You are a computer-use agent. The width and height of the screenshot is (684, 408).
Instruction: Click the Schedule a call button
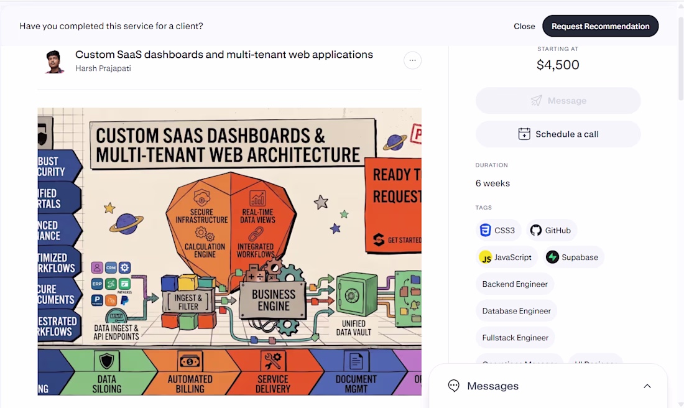pyautogui.click(x=558, y=134)
